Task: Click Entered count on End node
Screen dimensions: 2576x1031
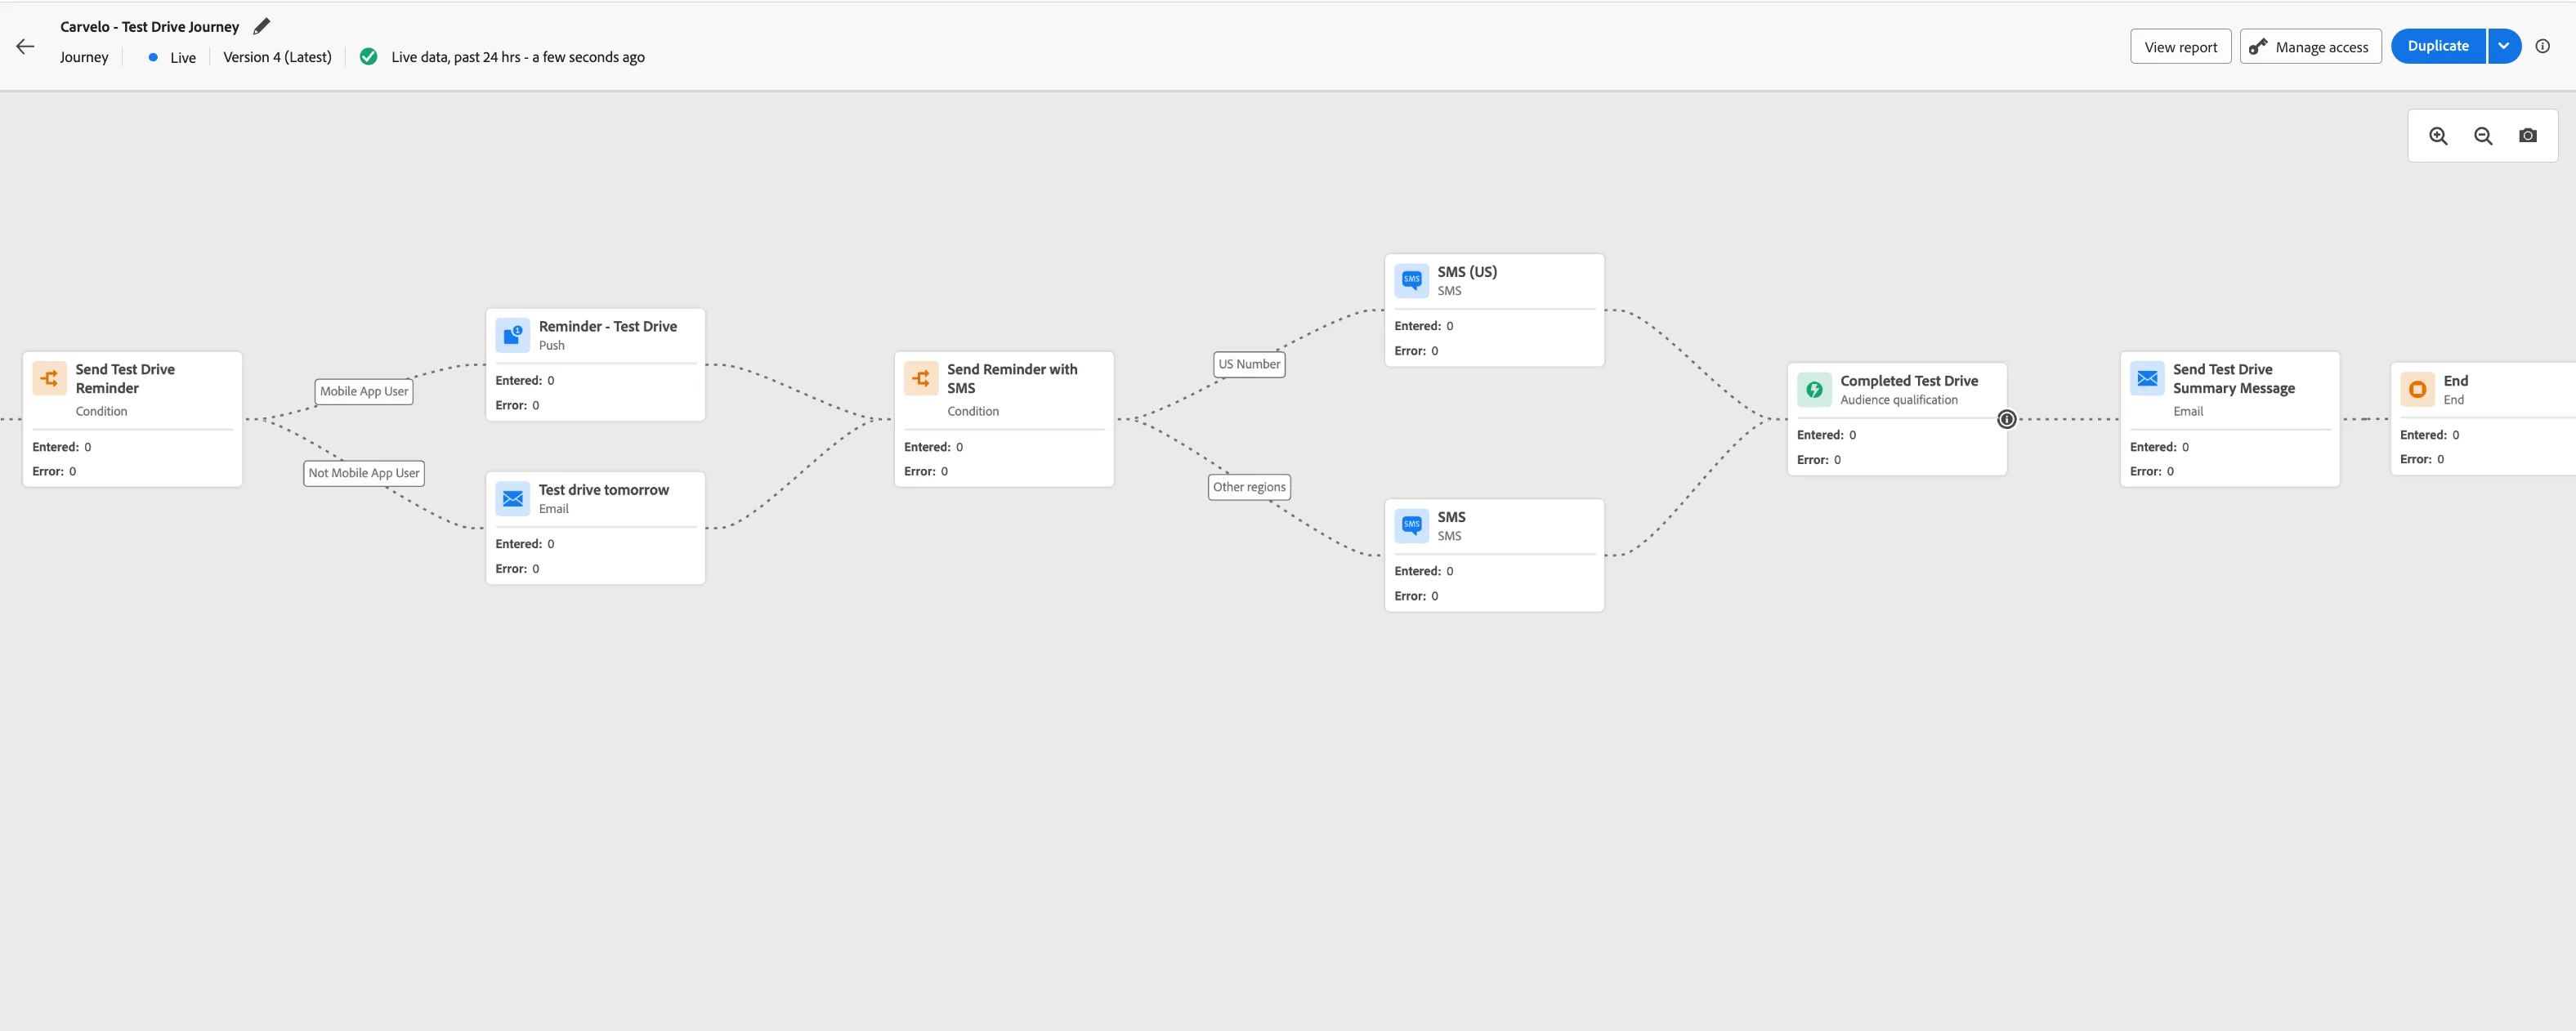Action: 2429,435
